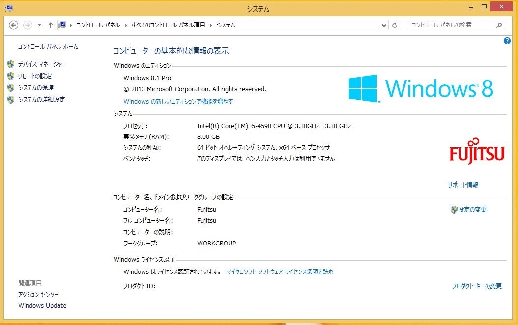Go up one level with Up arrow
The image size is (518, 325).
coord(51,25)
